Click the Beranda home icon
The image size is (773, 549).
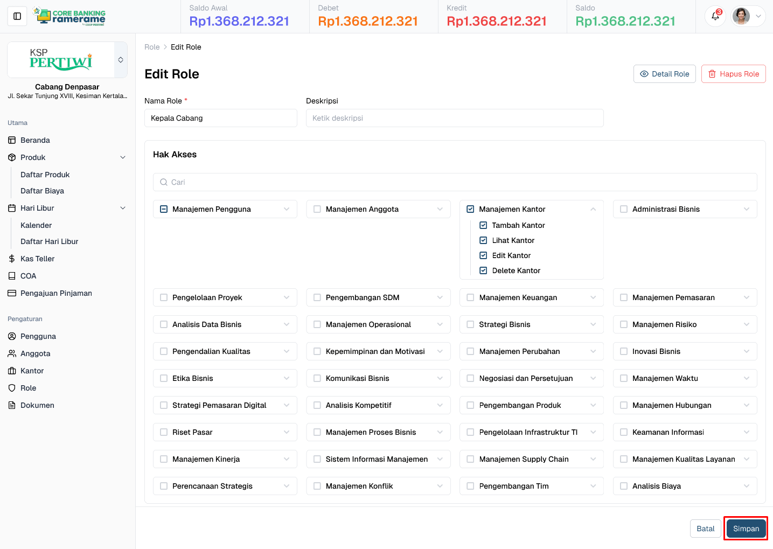pyautogui.click(x=12, y=140)
